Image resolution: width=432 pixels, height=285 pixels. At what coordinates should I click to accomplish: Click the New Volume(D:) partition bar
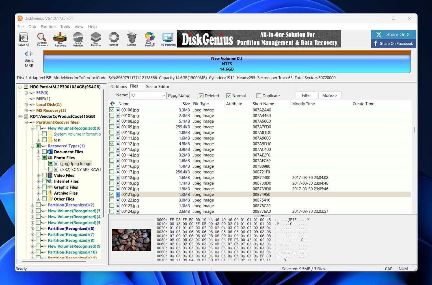(x=227, y=64)
